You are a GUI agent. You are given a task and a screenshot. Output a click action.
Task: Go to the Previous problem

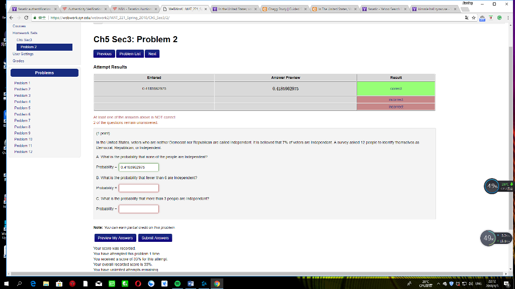point(104,54)
